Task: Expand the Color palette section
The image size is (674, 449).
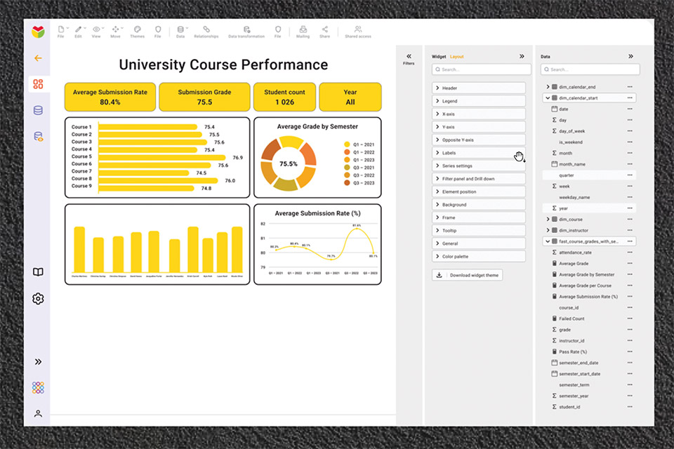Action: (478, 257)
